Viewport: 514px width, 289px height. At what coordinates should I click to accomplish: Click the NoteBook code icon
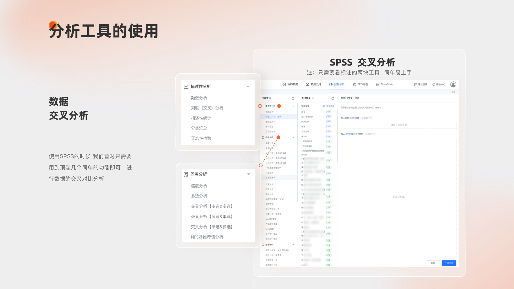pyautogui.click(x=377, y=84)
